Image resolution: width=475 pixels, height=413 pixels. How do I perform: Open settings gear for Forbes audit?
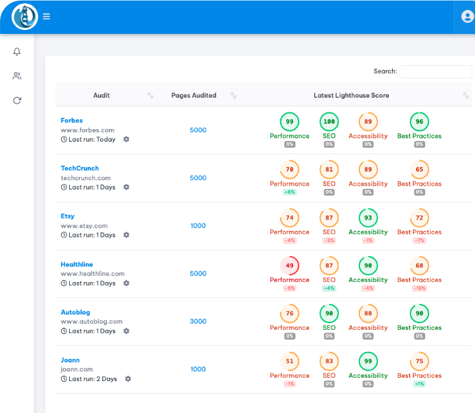tap(126, 140)
